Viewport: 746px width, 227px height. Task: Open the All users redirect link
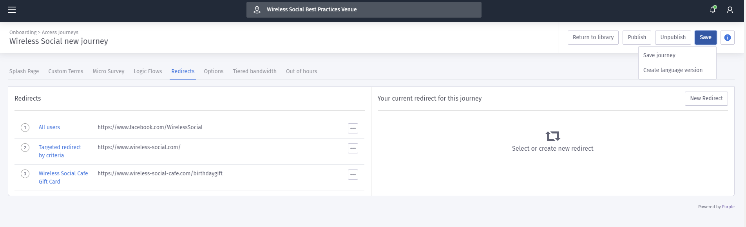tap(49, 127)
